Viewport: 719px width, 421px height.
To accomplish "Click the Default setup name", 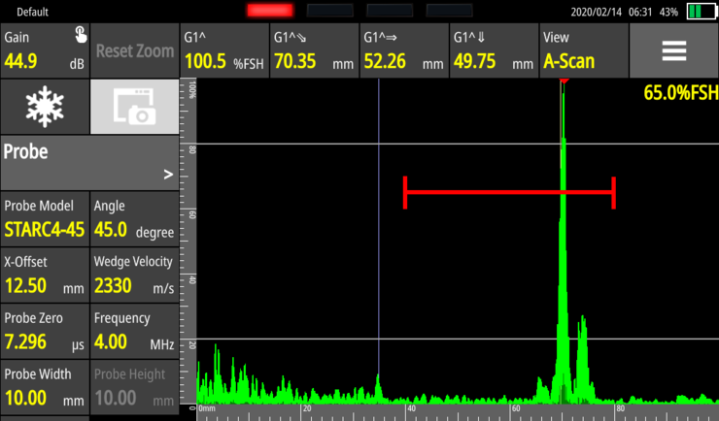I will [33, 12].
